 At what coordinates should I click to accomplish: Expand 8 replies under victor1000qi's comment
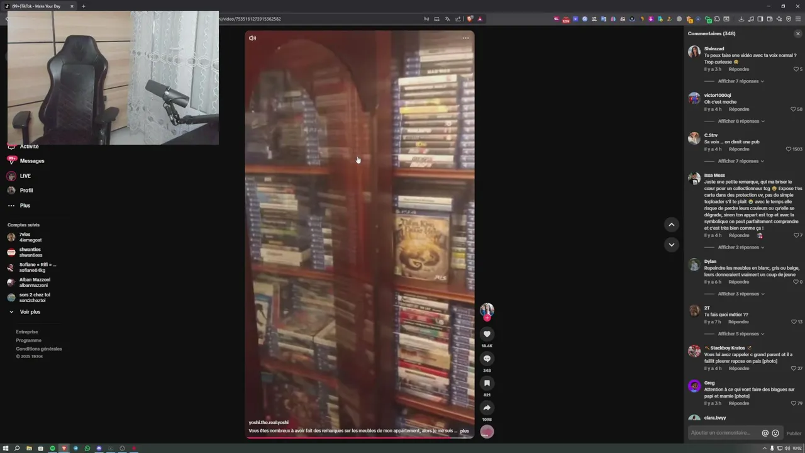(x=741, y=121)
